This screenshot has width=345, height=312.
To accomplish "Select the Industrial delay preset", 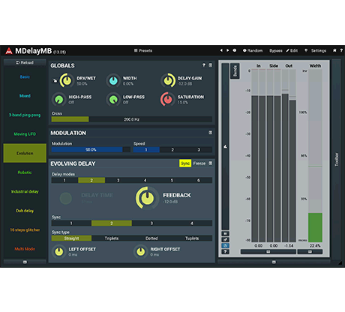I will pyautogui.click(x=25, y=191).
